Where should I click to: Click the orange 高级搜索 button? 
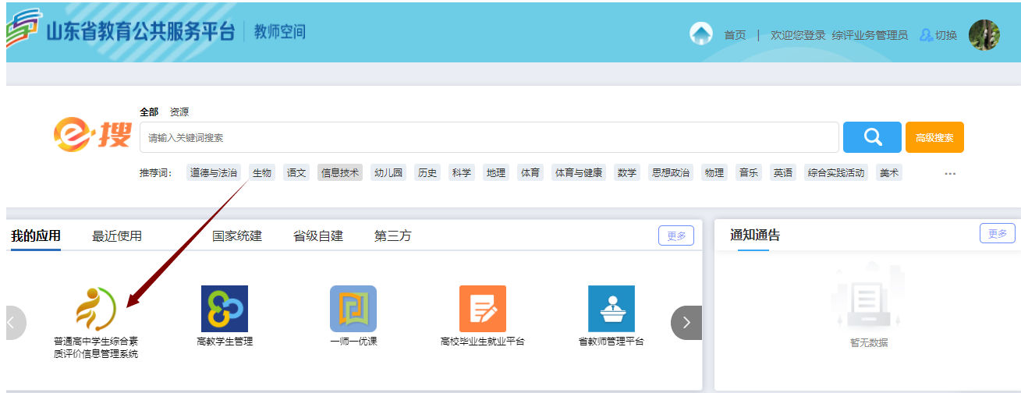point(934,137)
